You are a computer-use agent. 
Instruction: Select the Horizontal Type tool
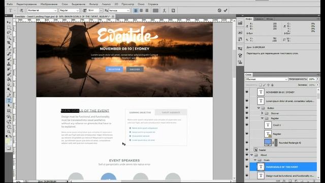[x=9, y=101]
